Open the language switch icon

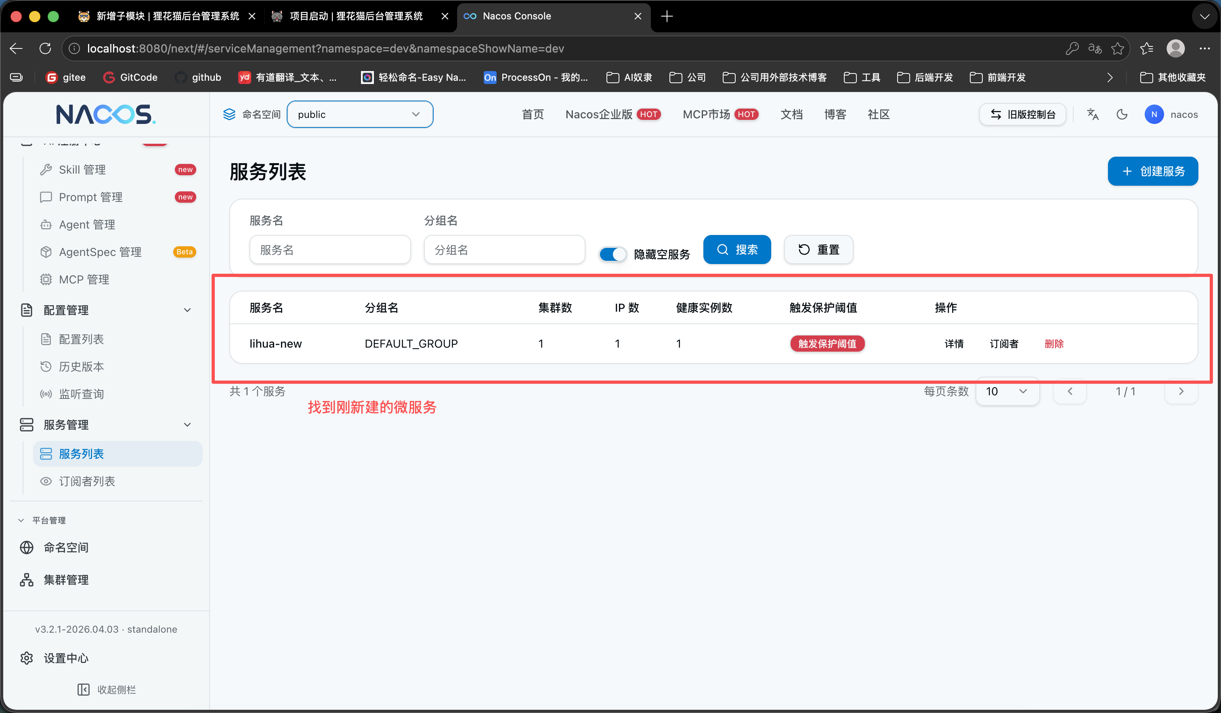(x=1093, y=114)
